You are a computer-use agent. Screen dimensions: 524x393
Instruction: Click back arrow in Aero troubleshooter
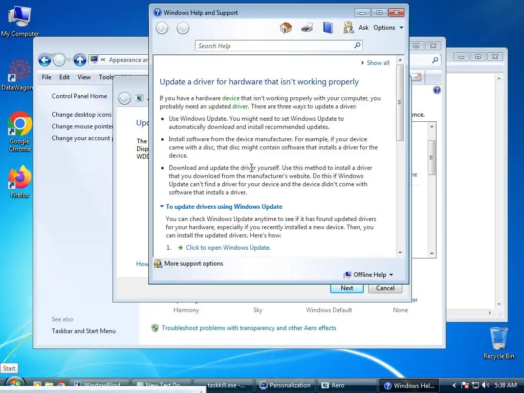[x=125, y=98]
